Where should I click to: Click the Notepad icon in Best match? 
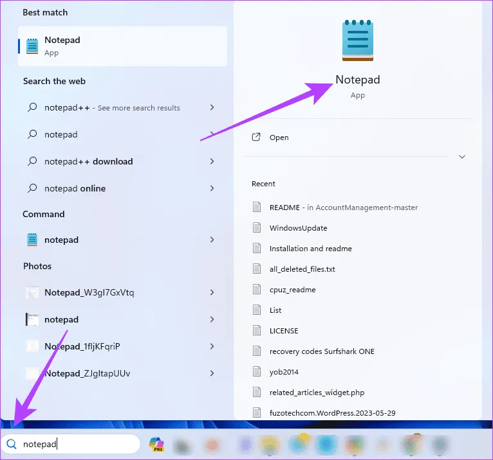tap(32, 46)
